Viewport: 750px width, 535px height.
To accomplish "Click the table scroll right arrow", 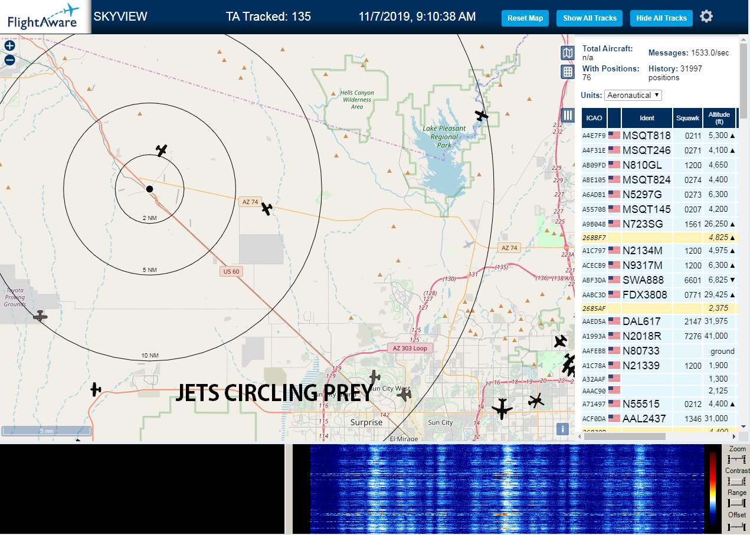I will click(x=734, y=436).
